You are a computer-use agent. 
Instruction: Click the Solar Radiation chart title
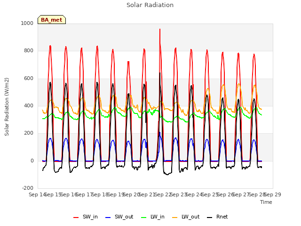pyautogui.click(x=150, y=5)
